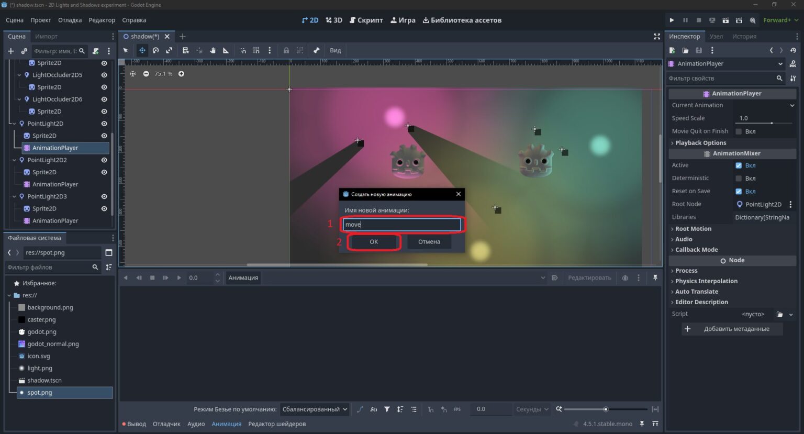The image size is (804, 434).
Task: Open the Forward+ renderer dropdown
Action: click(780, 20)
